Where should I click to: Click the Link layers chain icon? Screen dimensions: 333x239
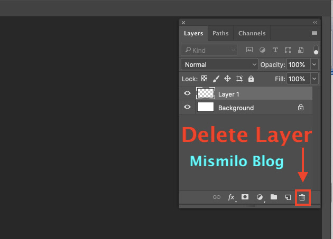(x=217, y=197)
